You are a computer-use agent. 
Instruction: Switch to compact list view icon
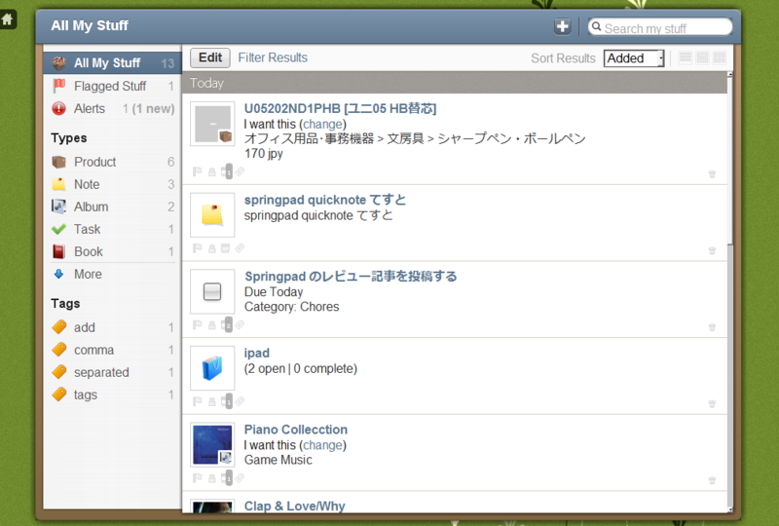686,57
